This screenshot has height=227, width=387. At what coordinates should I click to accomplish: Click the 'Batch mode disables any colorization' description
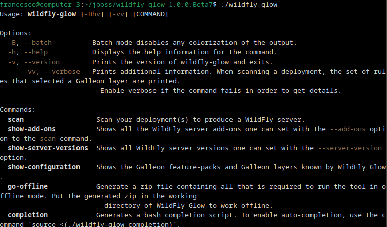(194, 43)
